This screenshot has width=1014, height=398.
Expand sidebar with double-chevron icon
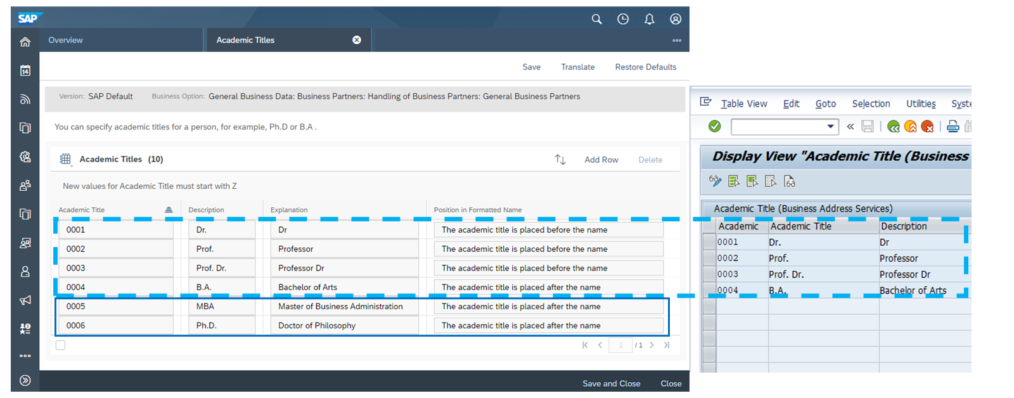[x=25, y=380]
